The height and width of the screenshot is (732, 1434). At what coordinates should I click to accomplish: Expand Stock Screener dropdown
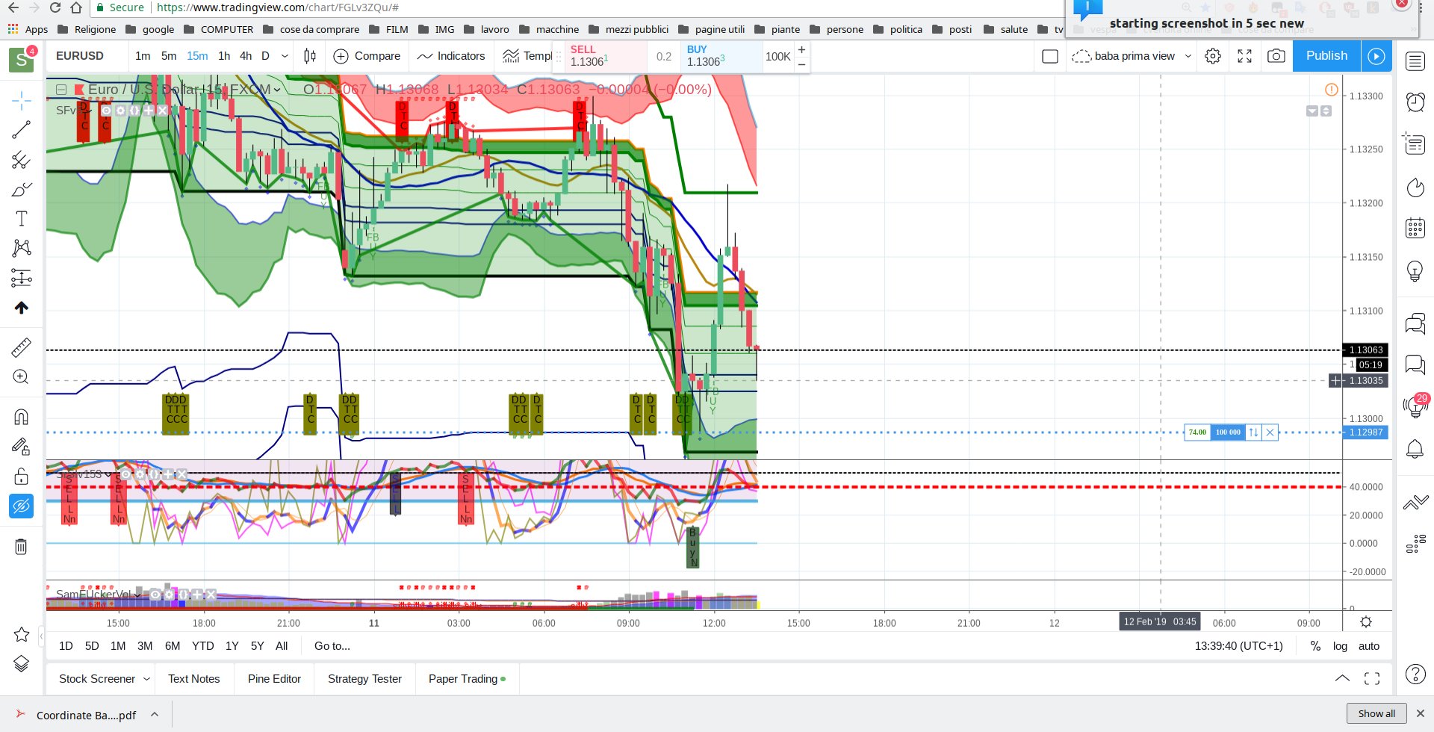coord(146,679)
